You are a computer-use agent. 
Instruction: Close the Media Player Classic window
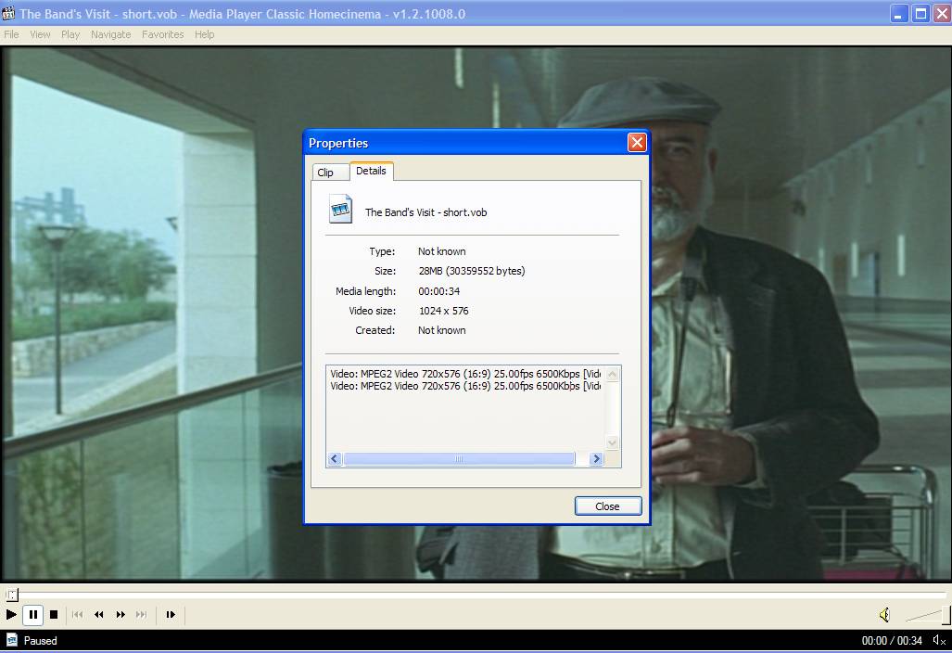(943, 13)
